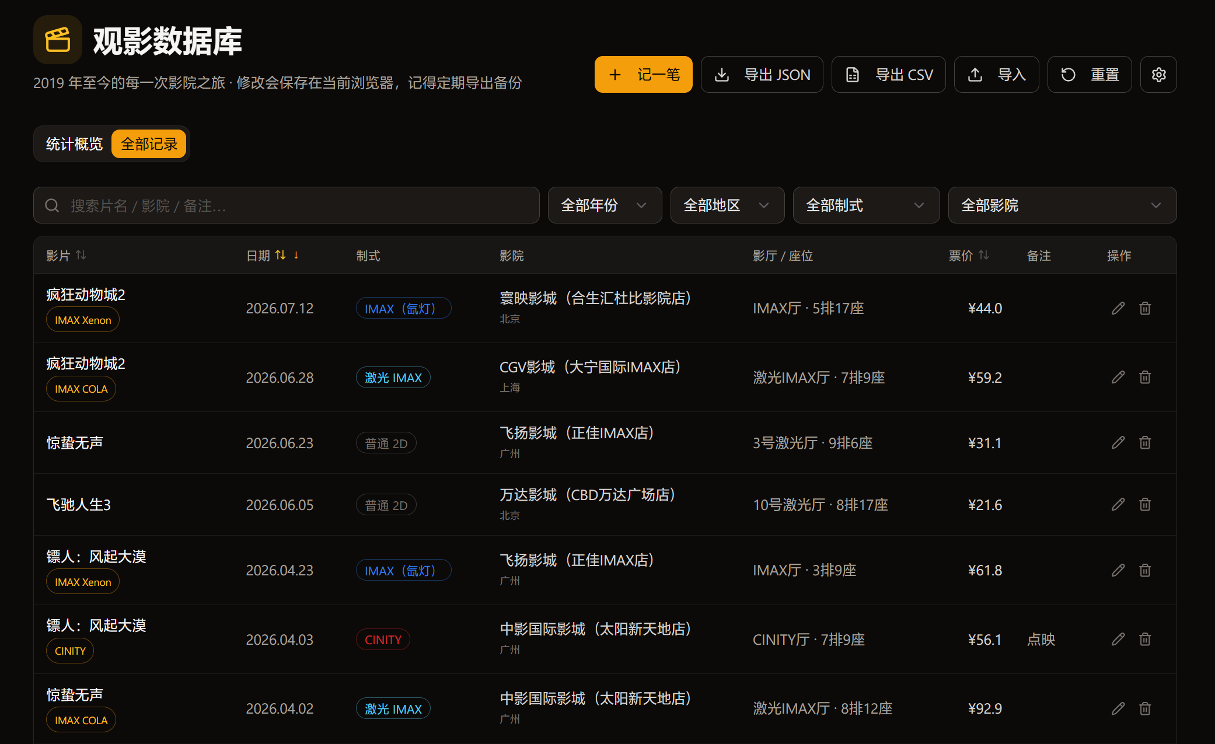Select cinema CGV影城（大宁国际IMAX店）
Viewport: 1215px width, 744px height.
pyautogui.click(x=590, y=367)
